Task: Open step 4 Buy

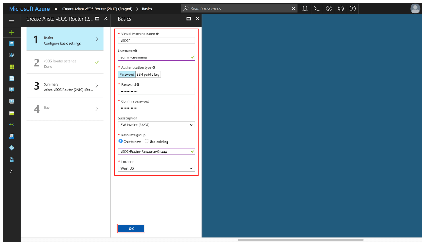Action: click(65, 109)
